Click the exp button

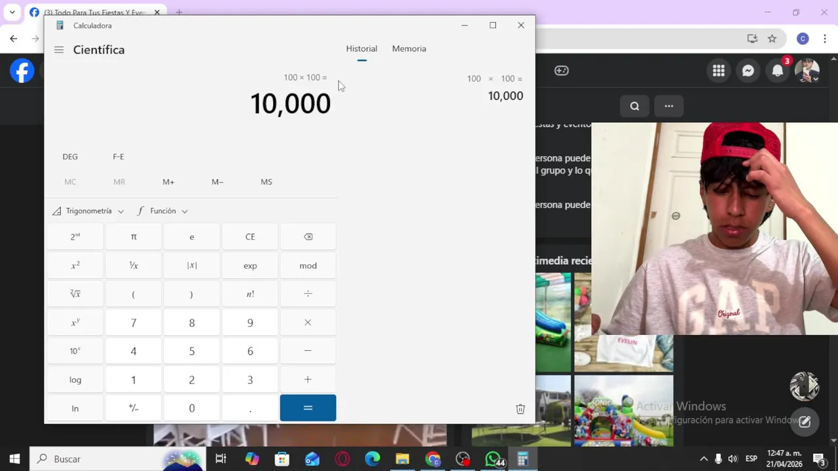250,266
